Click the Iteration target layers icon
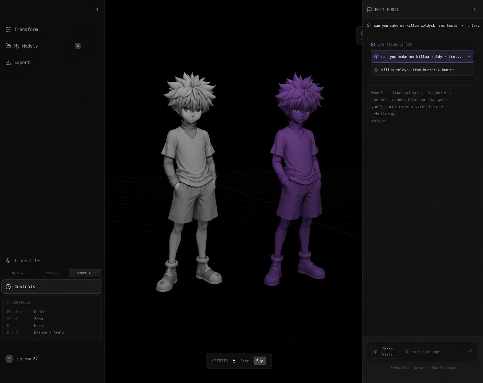This screenshot has width=483, height=383. click(373, 44)
